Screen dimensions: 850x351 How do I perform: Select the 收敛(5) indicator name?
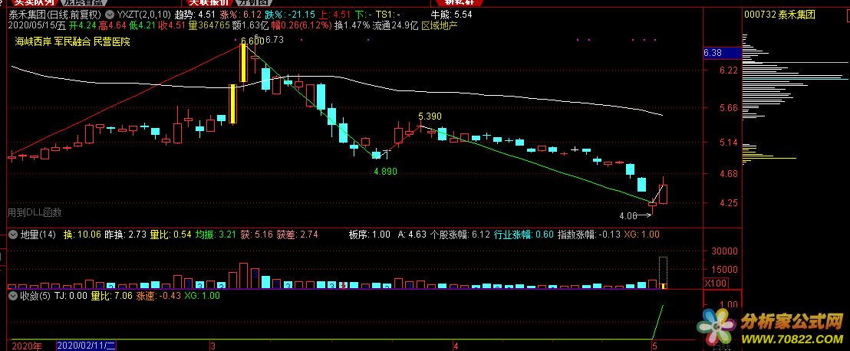click(35, 296)
